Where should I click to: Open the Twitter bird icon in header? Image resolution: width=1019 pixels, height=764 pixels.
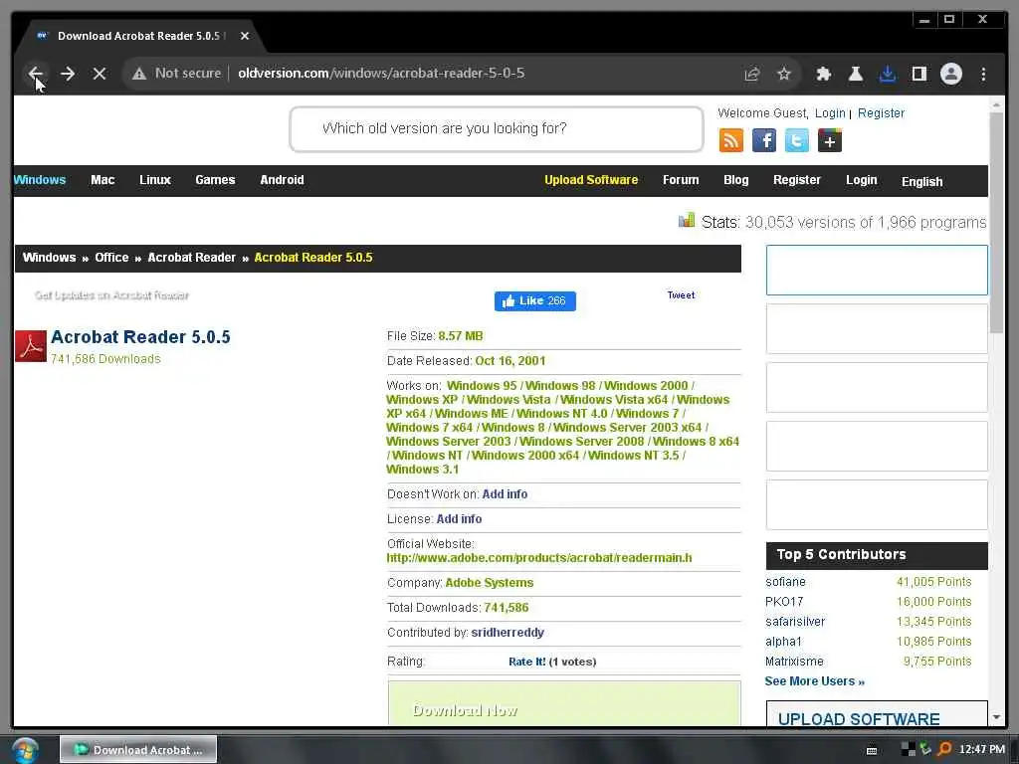pyautogui.click(x=797, y=140)
